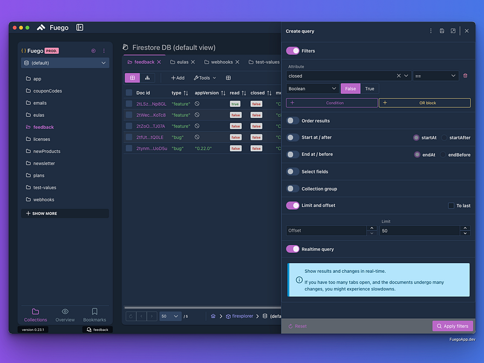Viewport: 484px width, 363px height.
Task: Click the Add document button
Action: (x=178, y=78)
